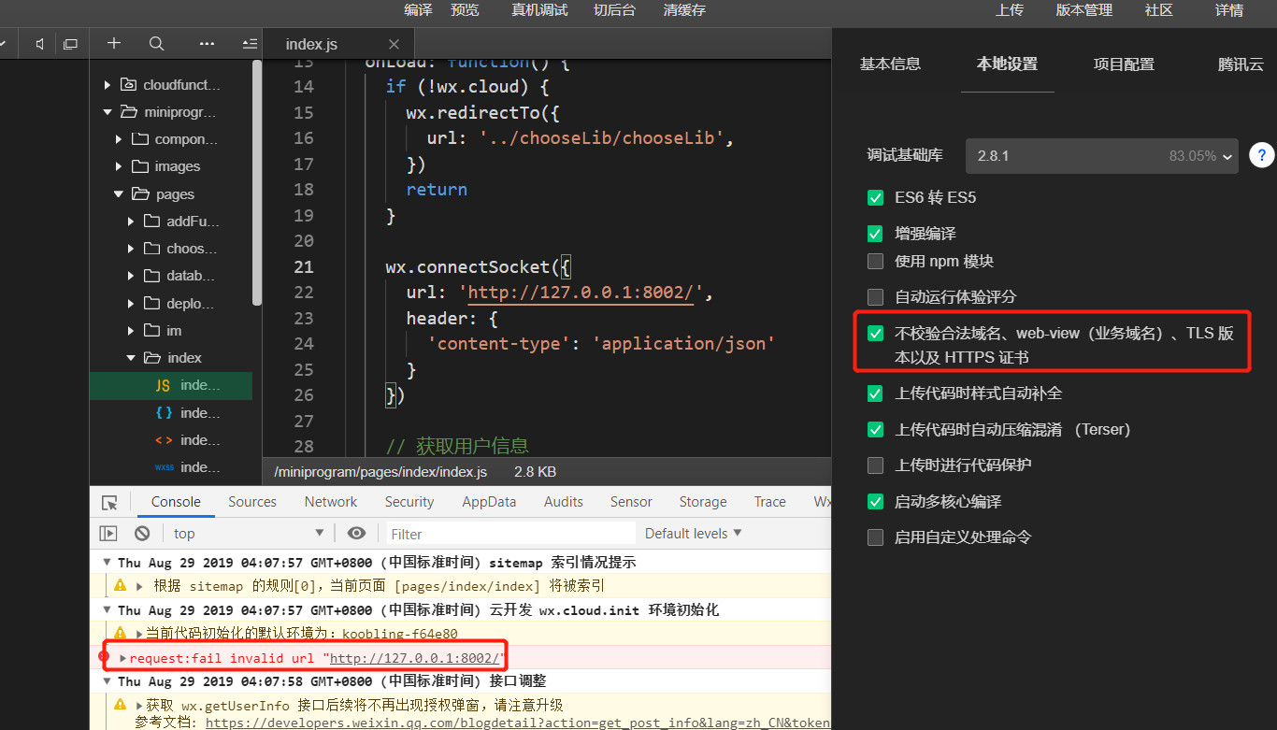
Task: Open the AppData devtools tab
Action: [489, 502]
